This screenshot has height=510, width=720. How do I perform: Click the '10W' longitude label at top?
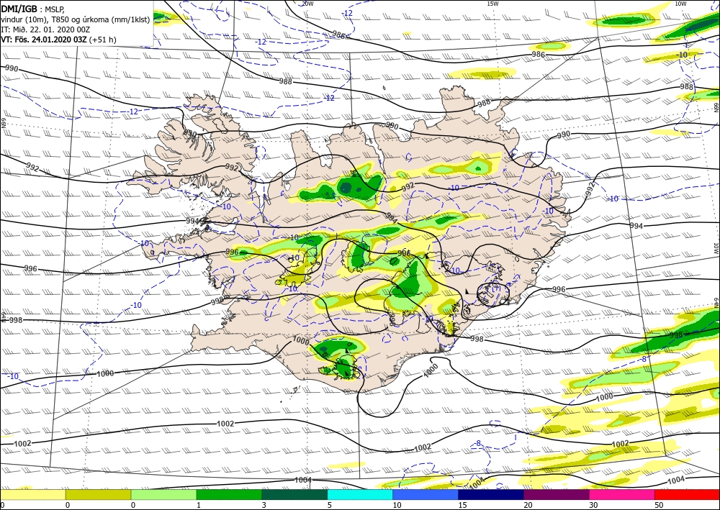pyautogui.click(x=681, y=4)
